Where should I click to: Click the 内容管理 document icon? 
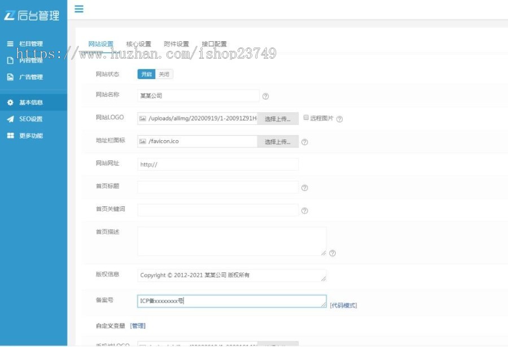[10, 60]
